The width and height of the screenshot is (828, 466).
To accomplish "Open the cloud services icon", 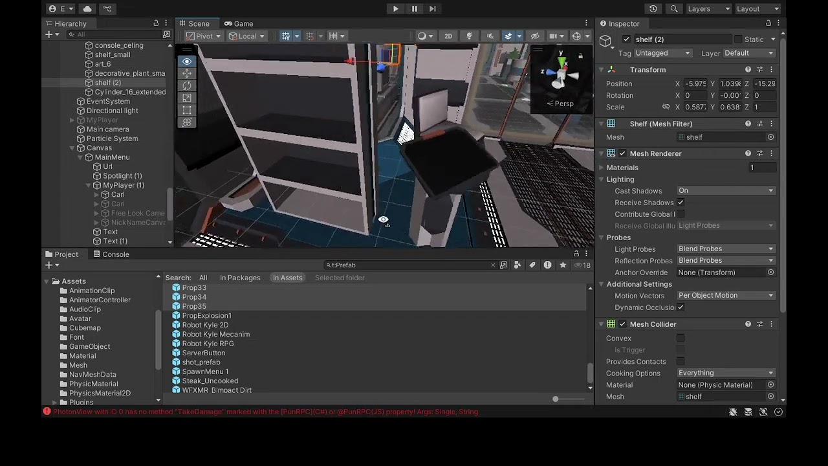I will click(87, 8).
